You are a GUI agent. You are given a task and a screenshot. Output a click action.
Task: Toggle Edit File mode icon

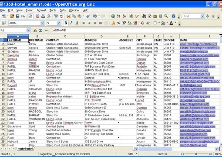coord(30,16)
